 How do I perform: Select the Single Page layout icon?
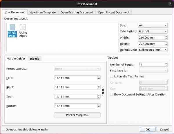pos(12,31)
